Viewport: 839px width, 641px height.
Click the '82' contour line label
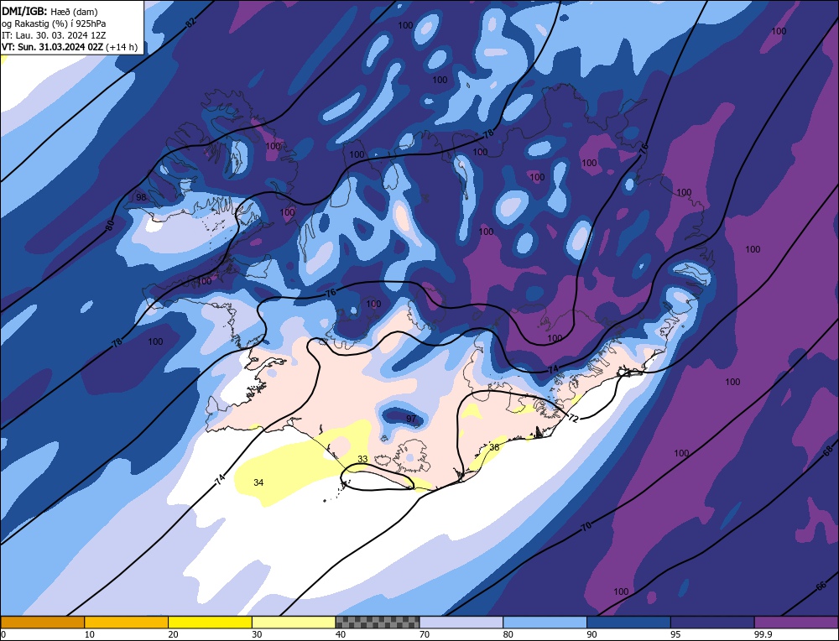pyautogui.click(x=190, y=22)
